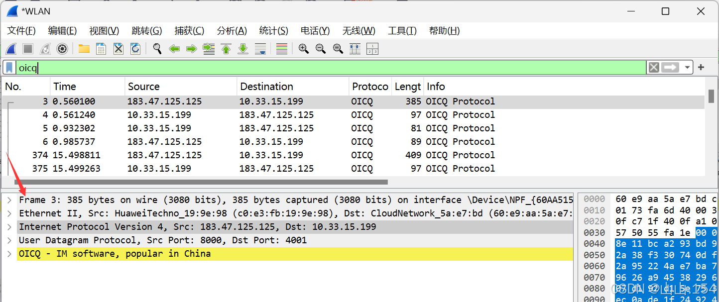Go back to the previous packet
This screenshot has width=719, height=302.
(174, 49)
